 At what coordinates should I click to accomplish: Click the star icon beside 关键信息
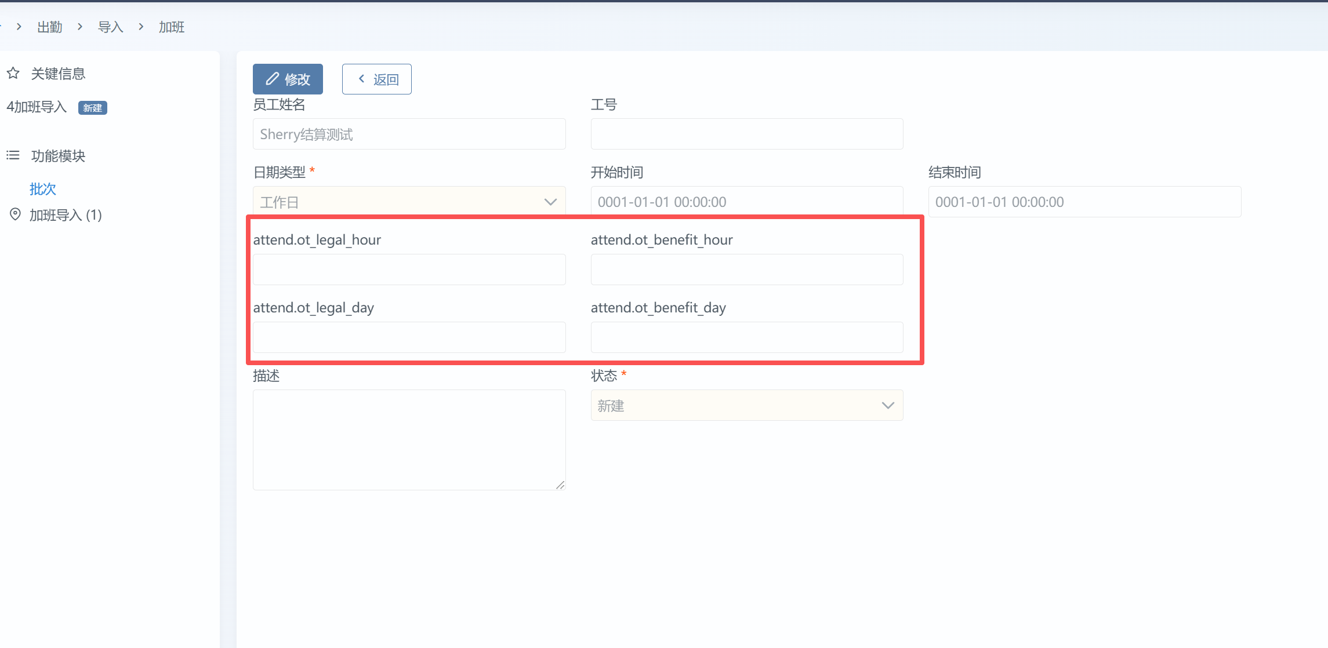(13, 73)
